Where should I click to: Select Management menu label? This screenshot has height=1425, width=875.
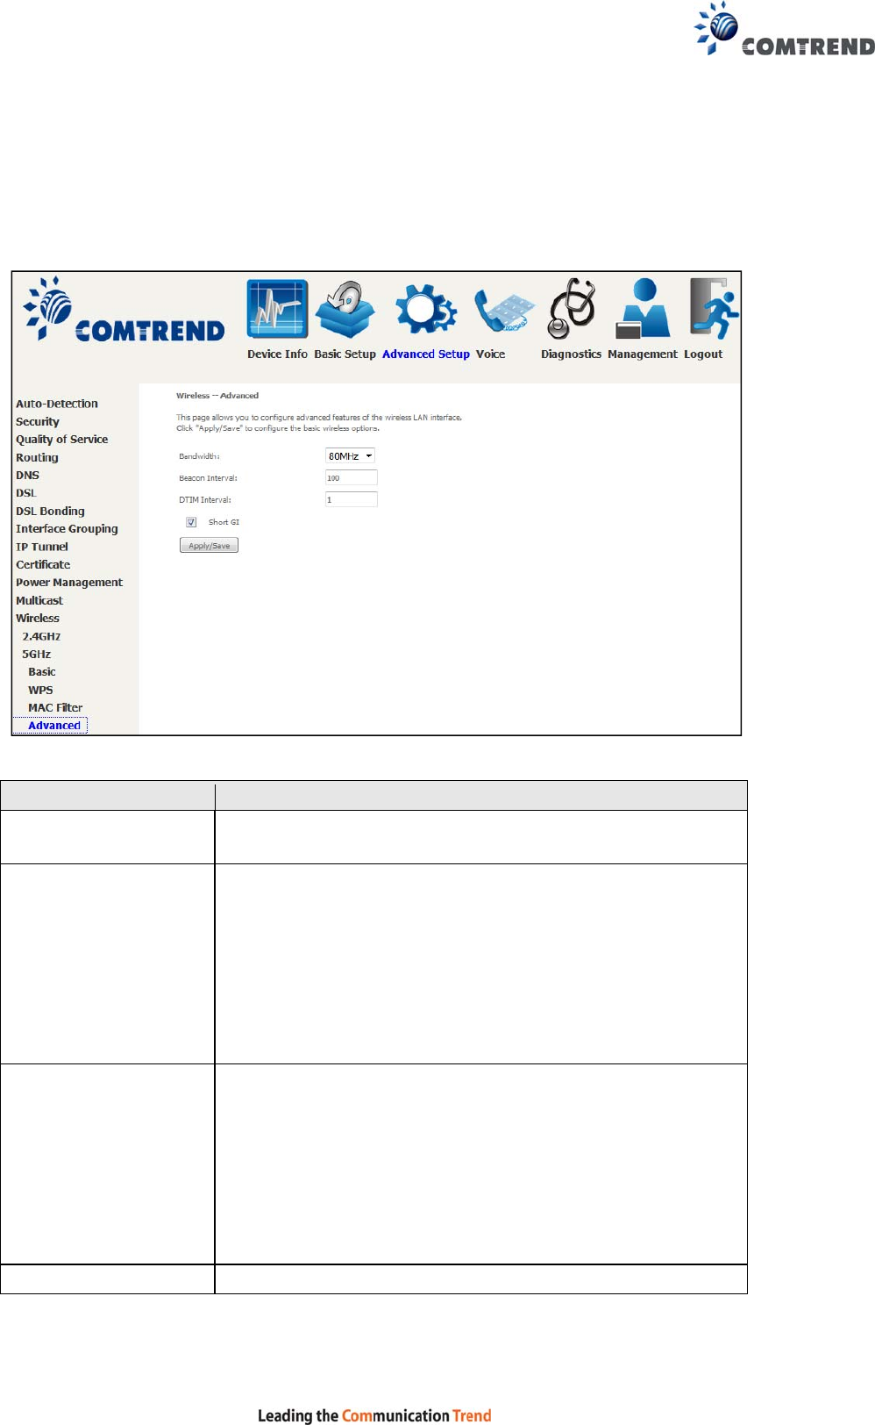tap(643, 354)
